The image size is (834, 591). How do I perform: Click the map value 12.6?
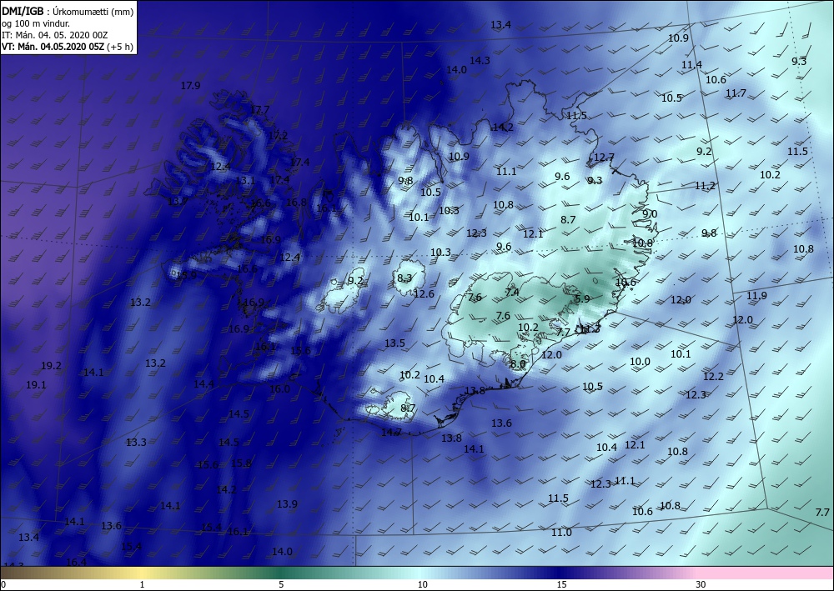[x=424, y=293]
